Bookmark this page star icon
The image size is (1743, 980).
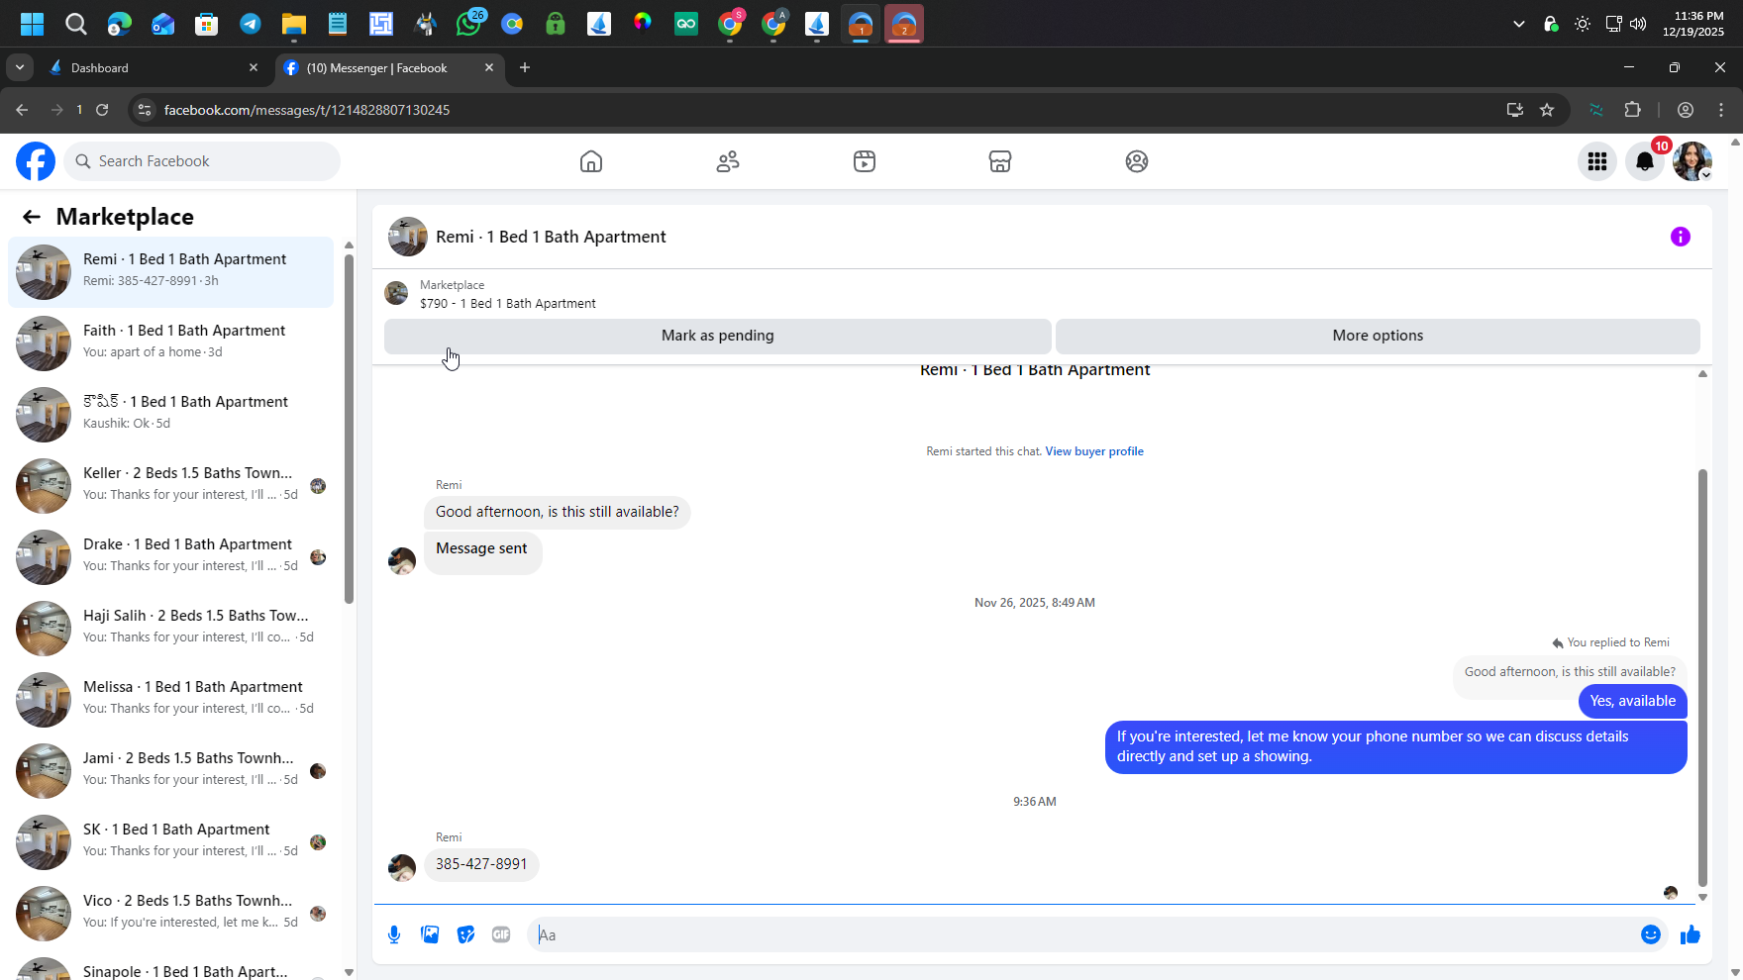[x=1547, y=110]
